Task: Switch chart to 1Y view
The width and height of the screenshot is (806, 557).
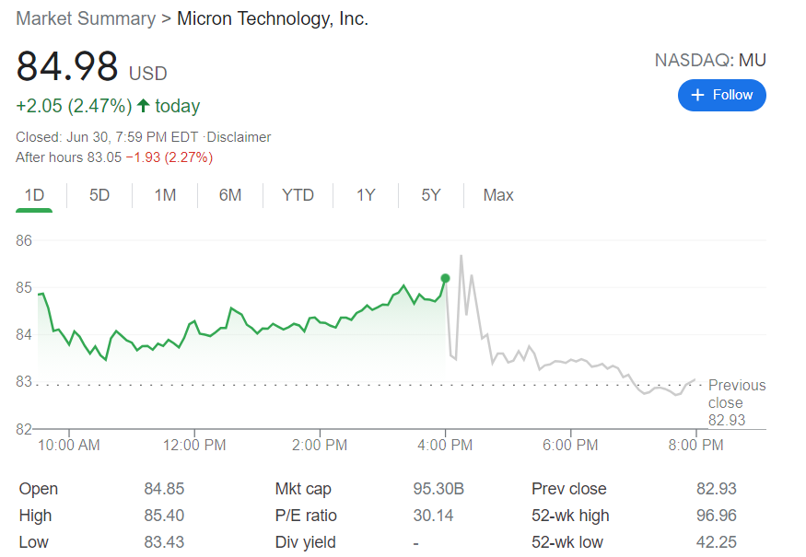Action: tap(366, 195)
